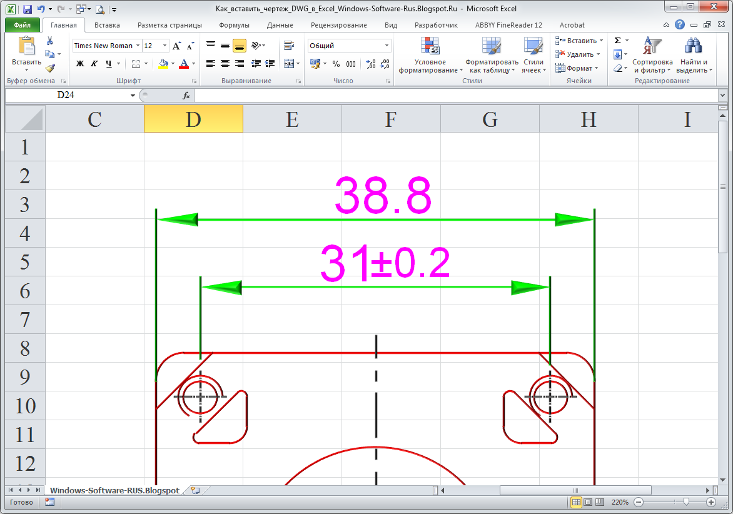Expand the font name dropdown
This screenshot has width=733, height=514.
pyautogui.click(x=138, y=45)
